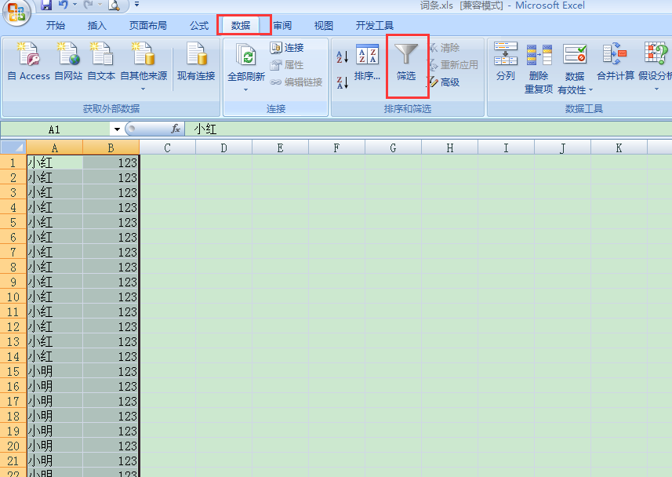Screen dimensions: 672x477
Task: Open 自其他来源 data sources menu
Action: click(x=143, y=65)
